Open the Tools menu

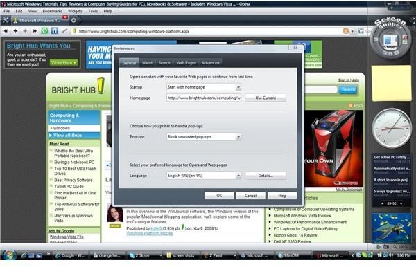click(93, 11)
